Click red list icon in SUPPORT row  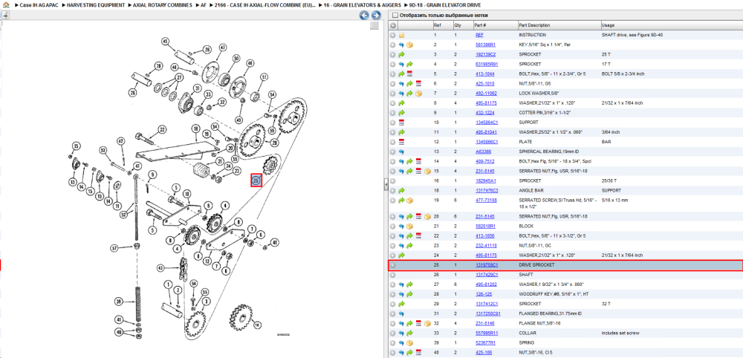[x=401, y=122]
